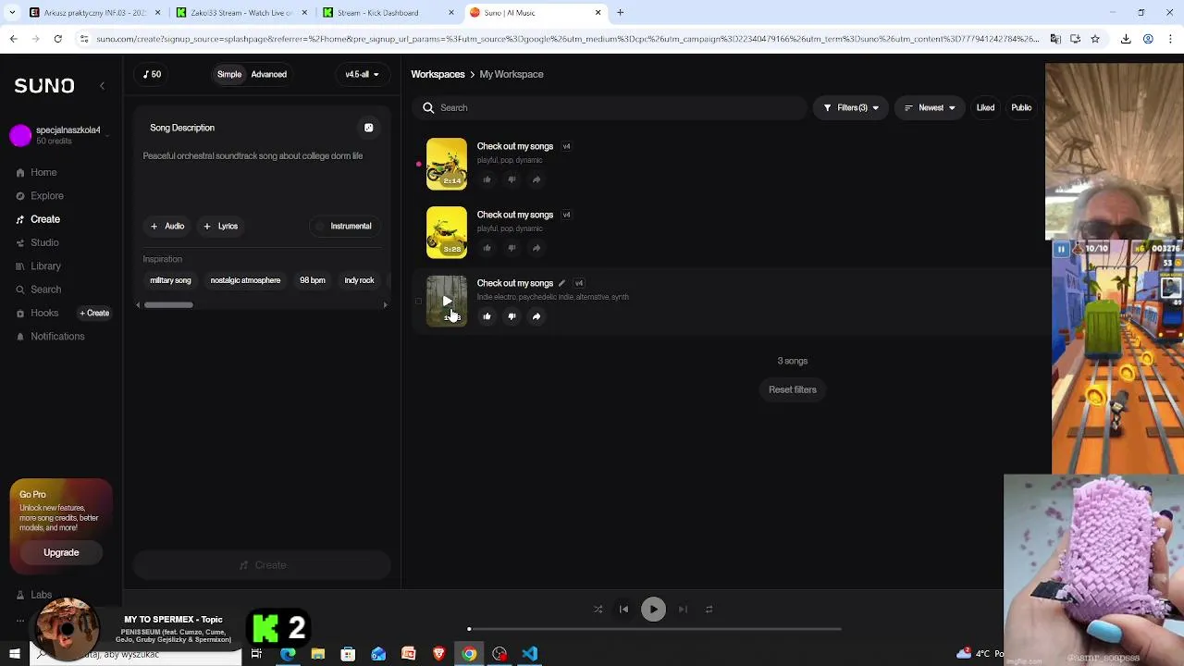The height and width of the screenshot is (666, 1184).
Task: Select the 'nostalgic atmosphere' inspiration tag
Action: tap(245, 280)
